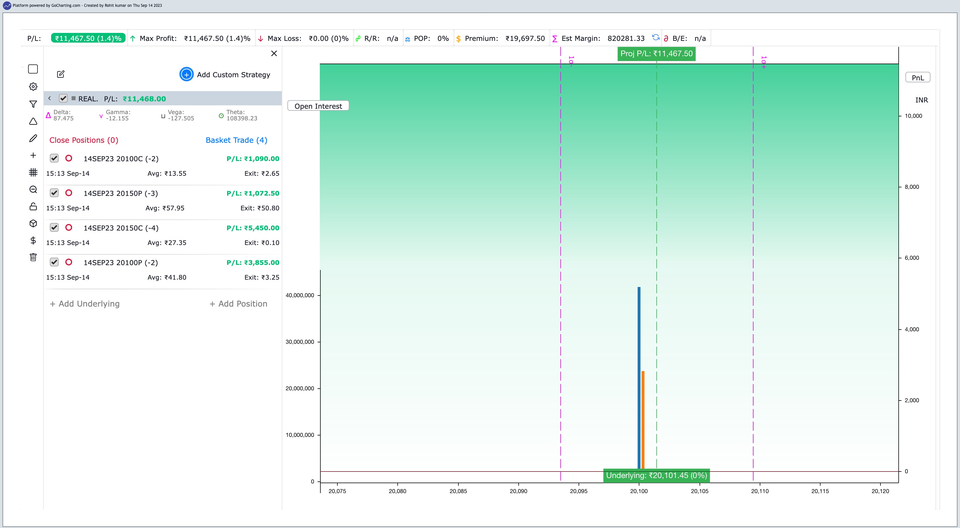Toggle the grid hash icon
Screen dimensions: 960x528
point(33,172)
